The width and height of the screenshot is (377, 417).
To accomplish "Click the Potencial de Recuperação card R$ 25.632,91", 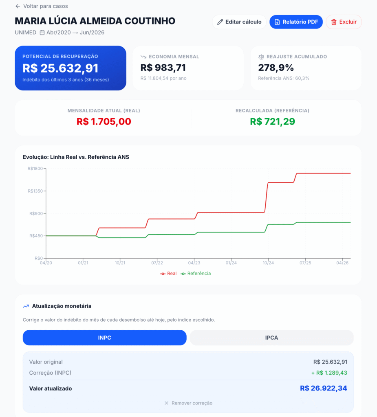I will (x=70, y=68).
